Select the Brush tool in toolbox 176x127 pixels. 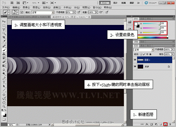[4, 50]
